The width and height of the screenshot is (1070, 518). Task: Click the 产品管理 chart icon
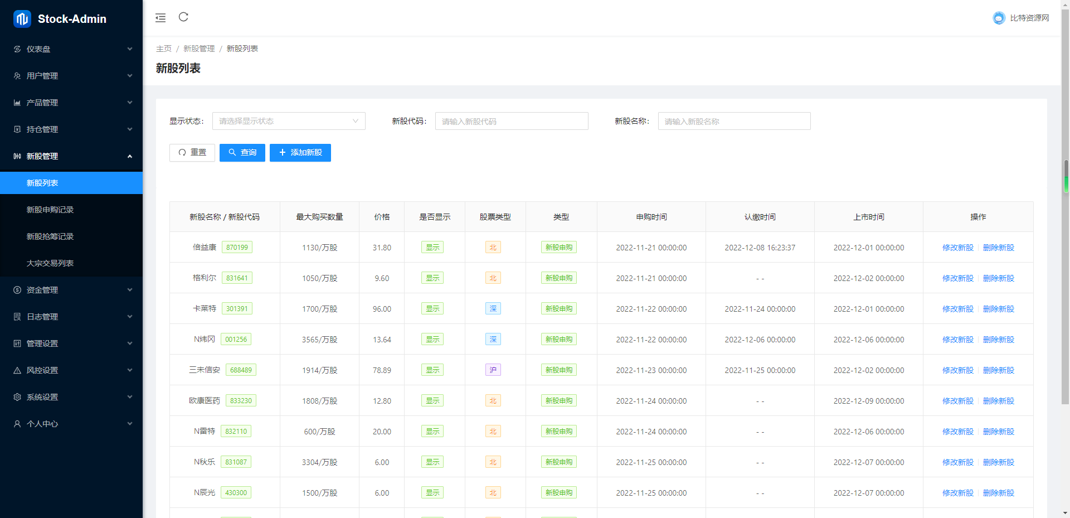[x=17, y=103]
